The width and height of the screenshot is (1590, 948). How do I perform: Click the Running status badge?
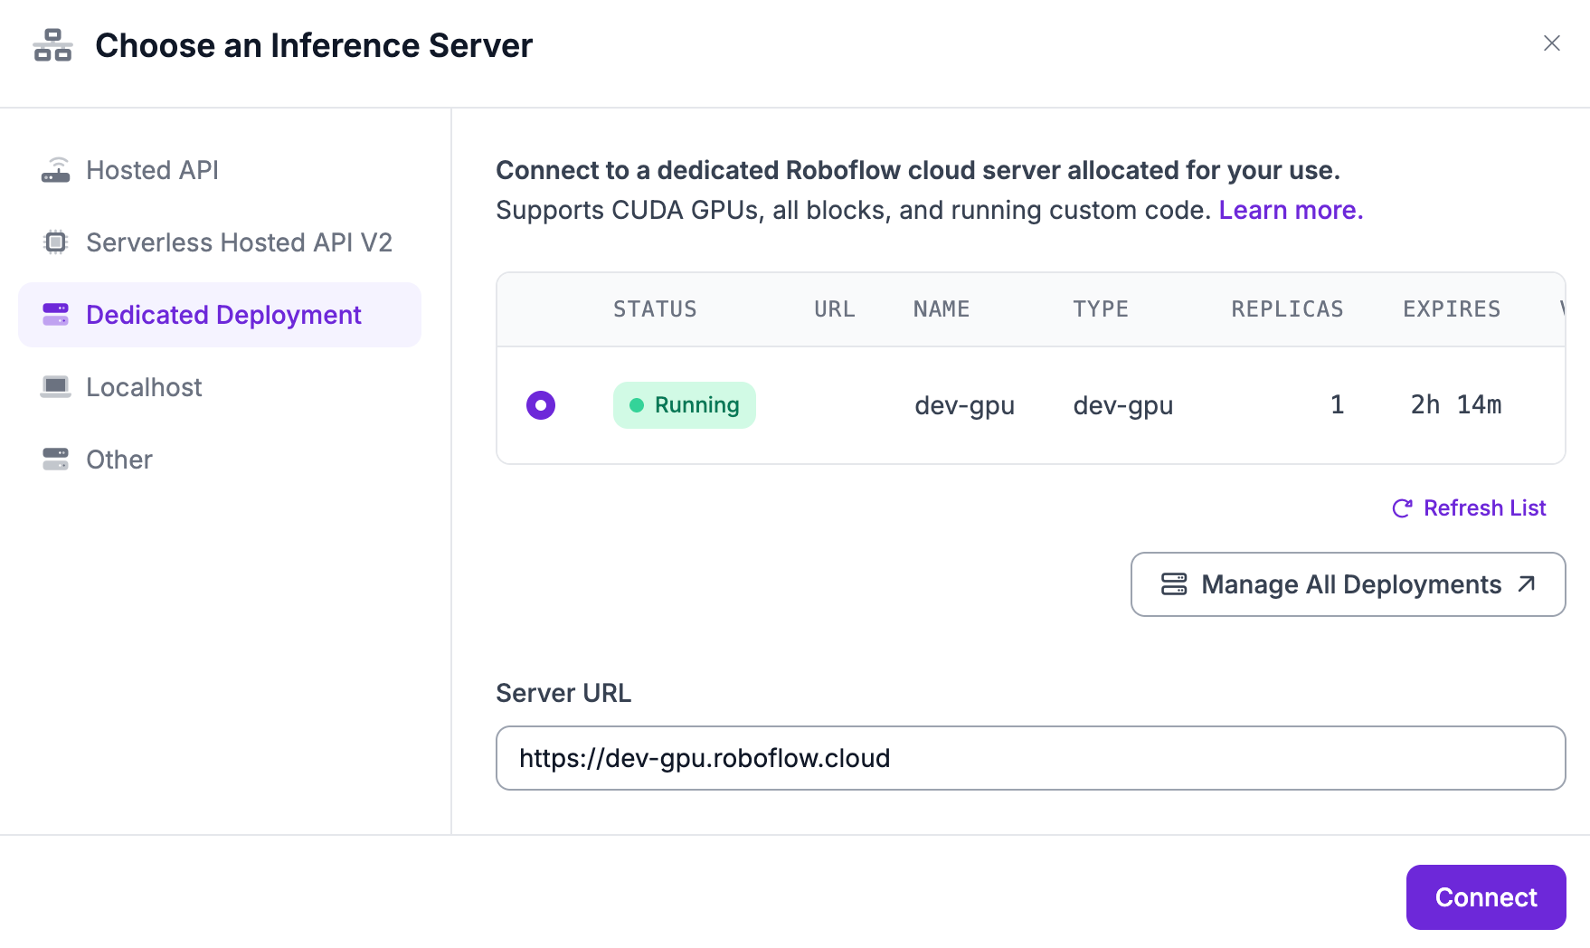(x=684, y=405)
